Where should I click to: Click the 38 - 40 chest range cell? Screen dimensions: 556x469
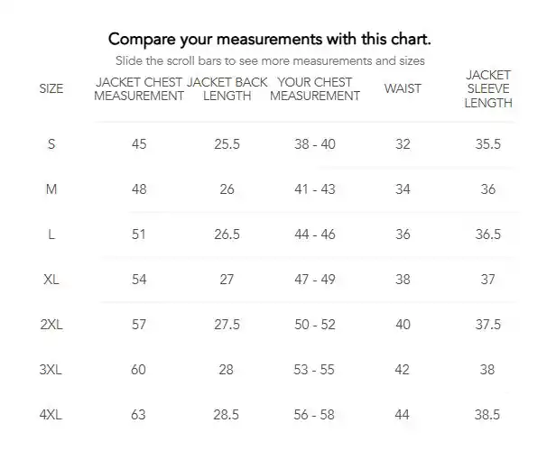click(315, 144)
